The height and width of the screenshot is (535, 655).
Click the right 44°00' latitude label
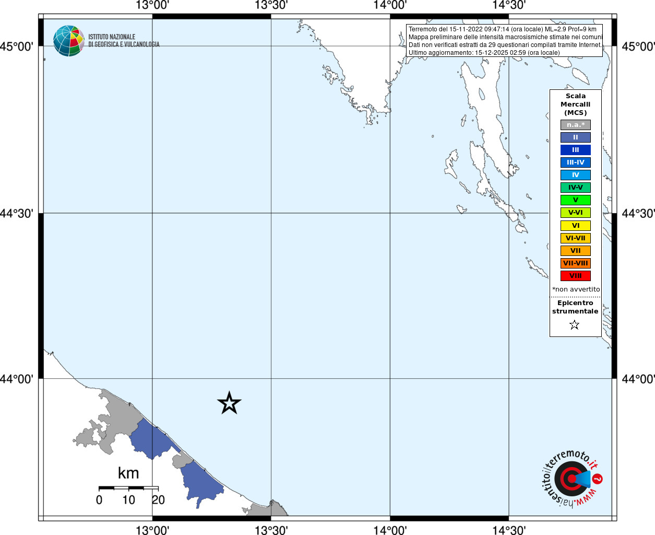[638, 379]
